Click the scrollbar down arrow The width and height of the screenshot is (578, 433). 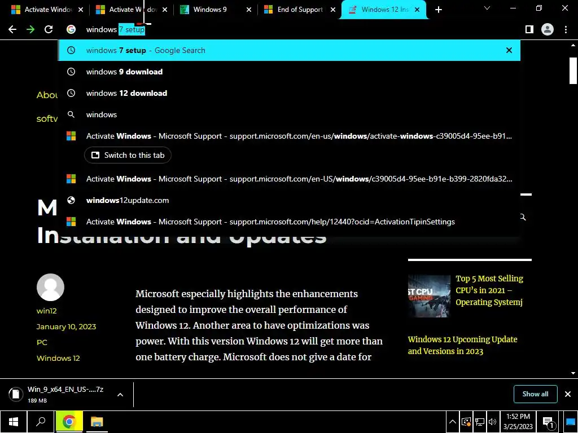(x=573, y=373)
